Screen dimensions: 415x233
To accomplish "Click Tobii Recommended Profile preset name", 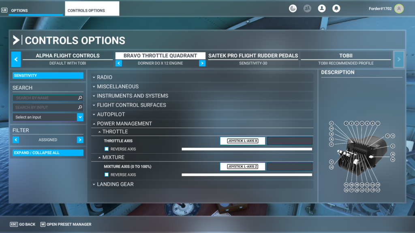I will [346, 63].
